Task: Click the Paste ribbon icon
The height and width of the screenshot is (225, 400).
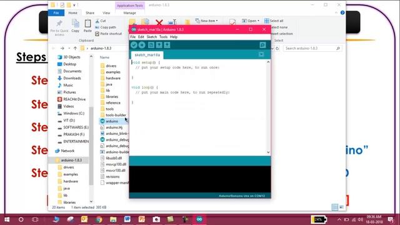Action: click(87, 26)
